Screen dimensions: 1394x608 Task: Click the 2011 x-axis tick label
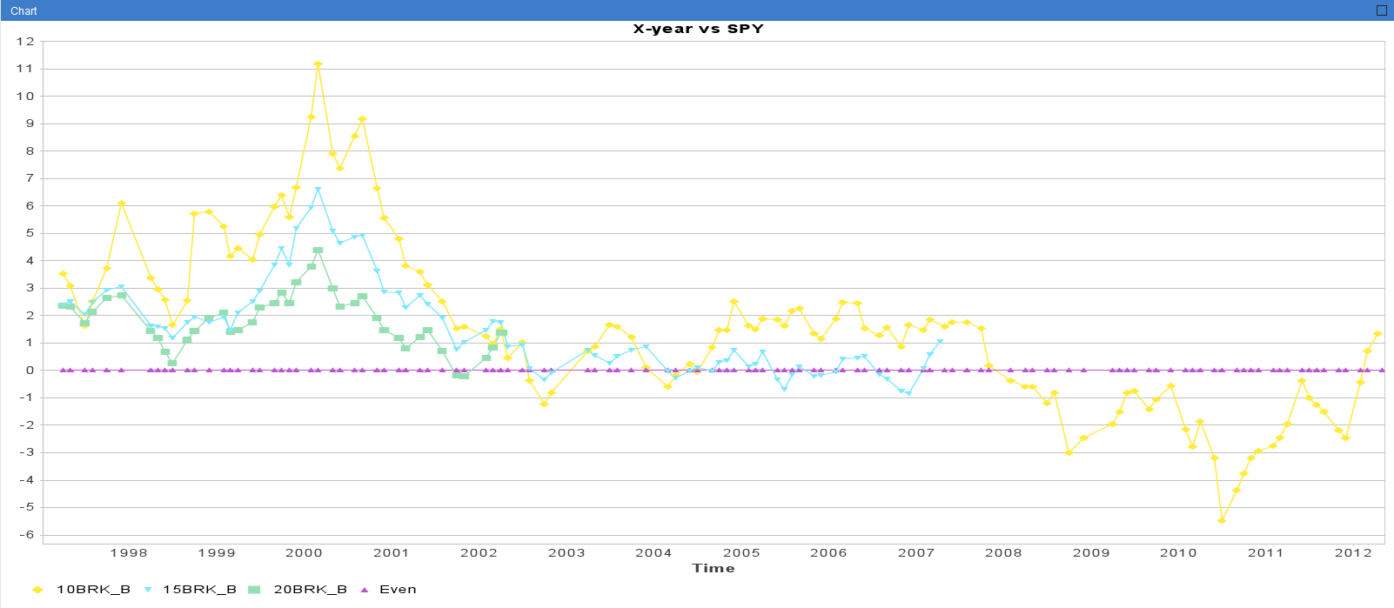coord(1266,552)
